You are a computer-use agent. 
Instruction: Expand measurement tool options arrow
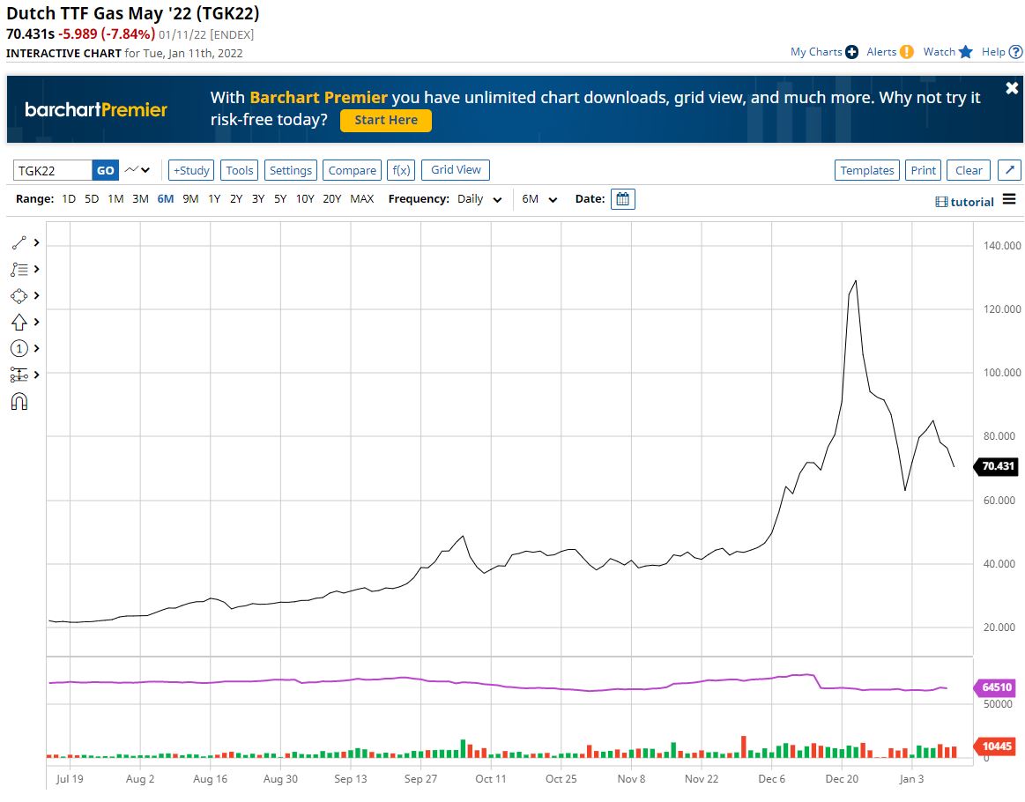click(37, 375)
